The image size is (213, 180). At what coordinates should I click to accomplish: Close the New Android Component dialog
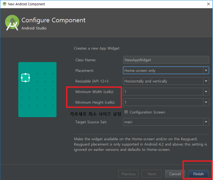208,4
